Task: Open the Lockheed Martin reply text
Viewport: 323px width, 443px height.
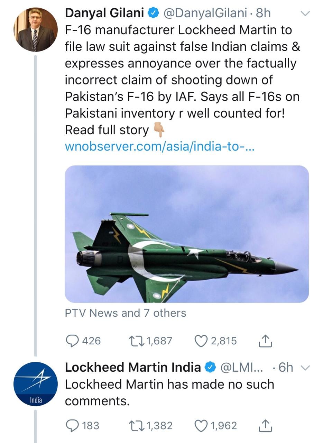Action: point(169,392)
